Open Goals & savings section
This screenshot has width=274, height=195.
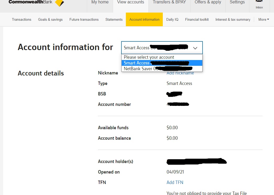coord(50,19)
